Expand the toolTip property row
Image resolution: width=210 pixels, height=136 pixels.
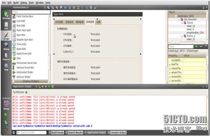pos(170,65)
